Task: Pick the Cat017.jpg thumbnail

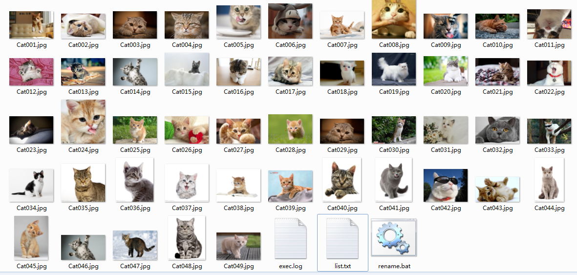Action: point(290,71)
